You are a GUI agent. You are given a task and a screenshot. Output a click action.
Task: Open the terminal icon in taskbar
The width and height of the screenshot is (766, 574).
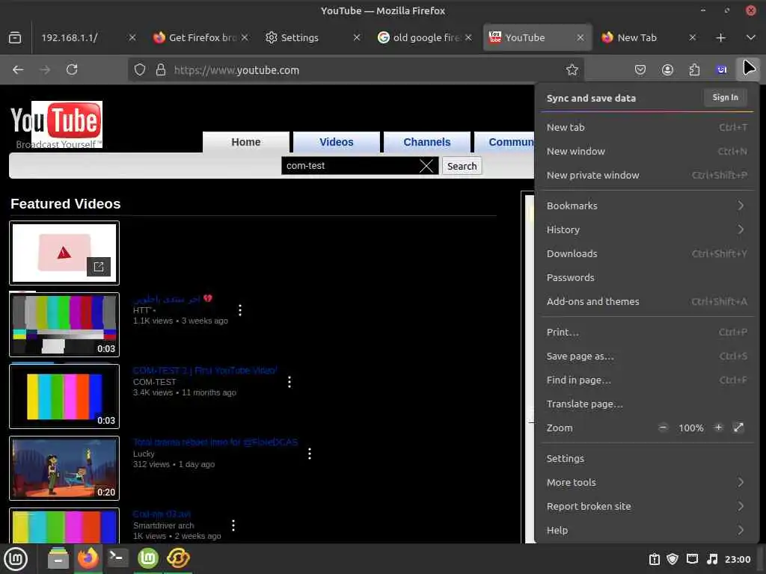117,558
